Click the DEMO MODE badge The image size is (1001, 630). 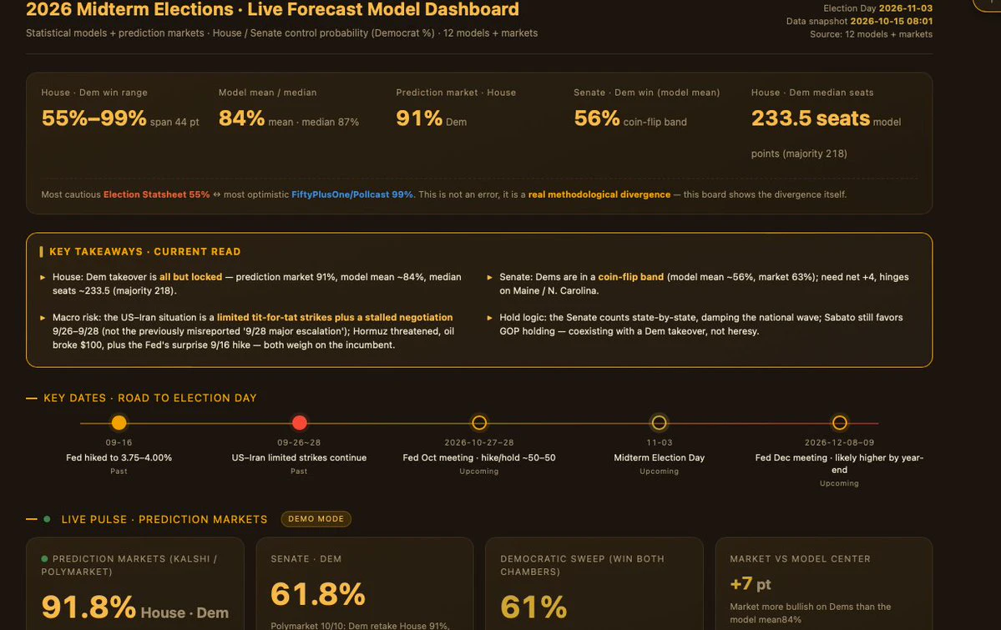[x=316, y=519]
